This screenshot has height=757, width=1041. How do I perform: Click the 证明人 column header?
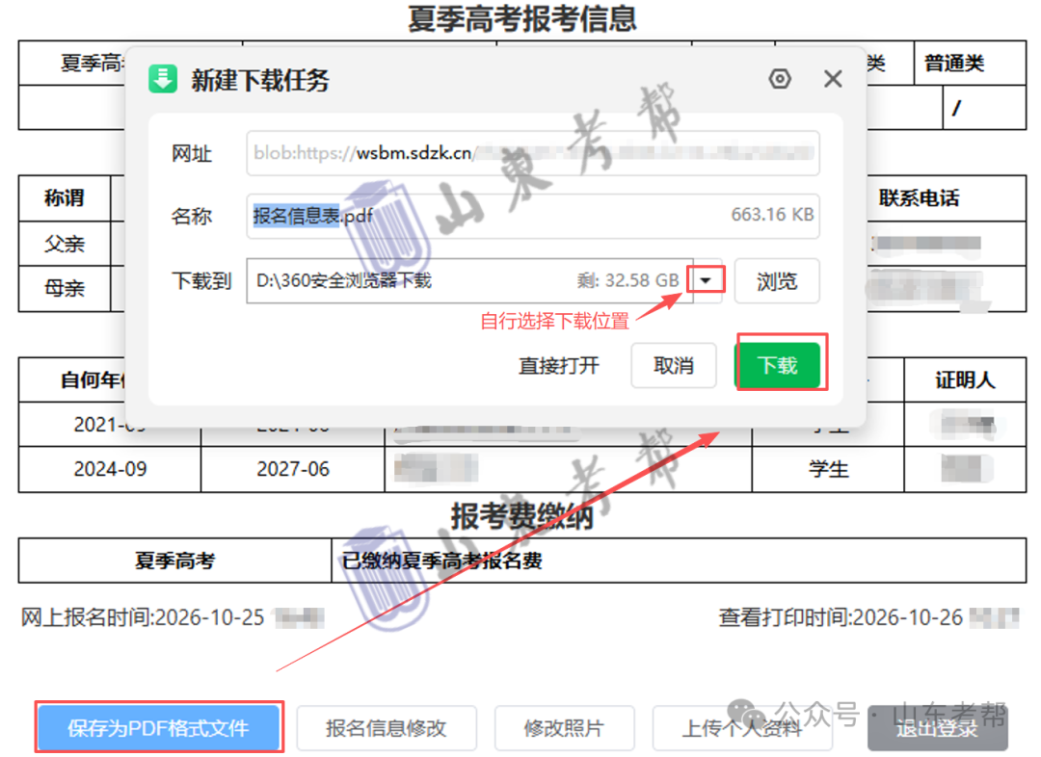(x=965, y=380)
